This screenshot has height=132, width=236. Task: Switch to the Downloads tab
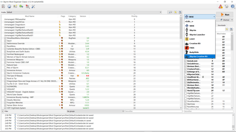coord(222,25)
